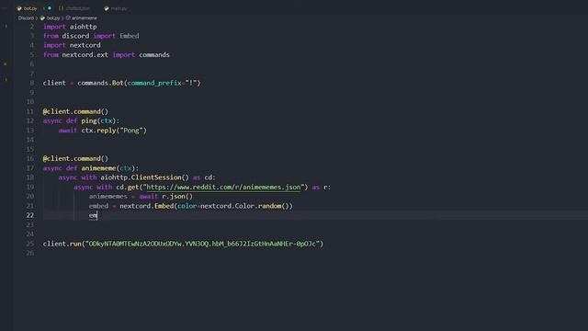Click the function symbol icon before animememe breadcrumb

tap(68, 18)
